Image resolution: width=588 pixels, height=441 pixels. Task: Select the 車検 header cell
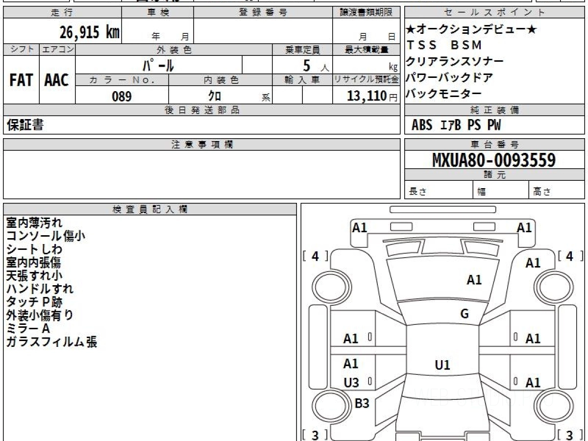click(158, 13)
